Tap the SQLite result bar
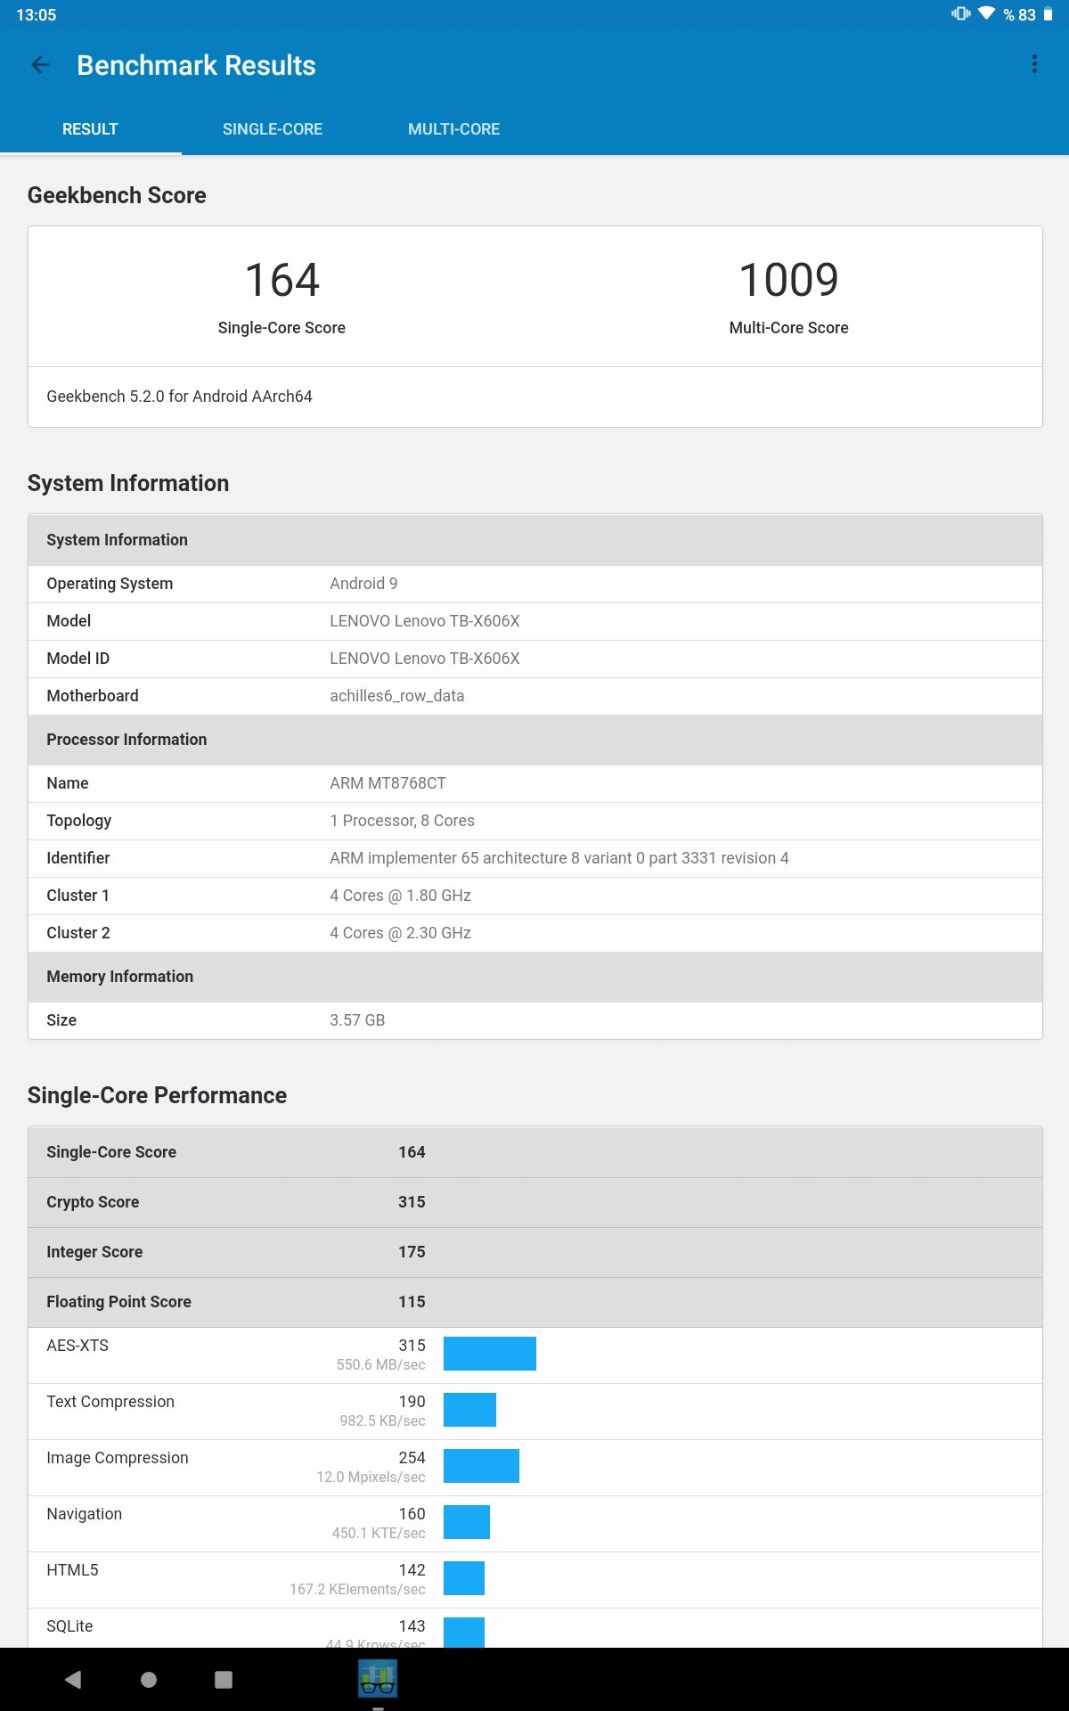This screenshot has width=1069, height=1711. [x=464, y=1633]
